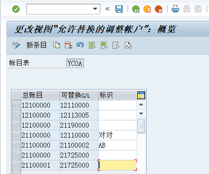
Task: Click the 总账目 column header
Action: point(40,95)
